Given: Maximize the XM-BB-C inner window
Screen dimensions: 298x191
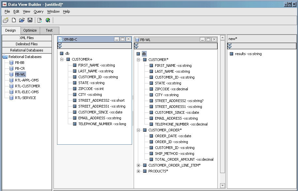Looking at the screenshot, I should [123, 39].
